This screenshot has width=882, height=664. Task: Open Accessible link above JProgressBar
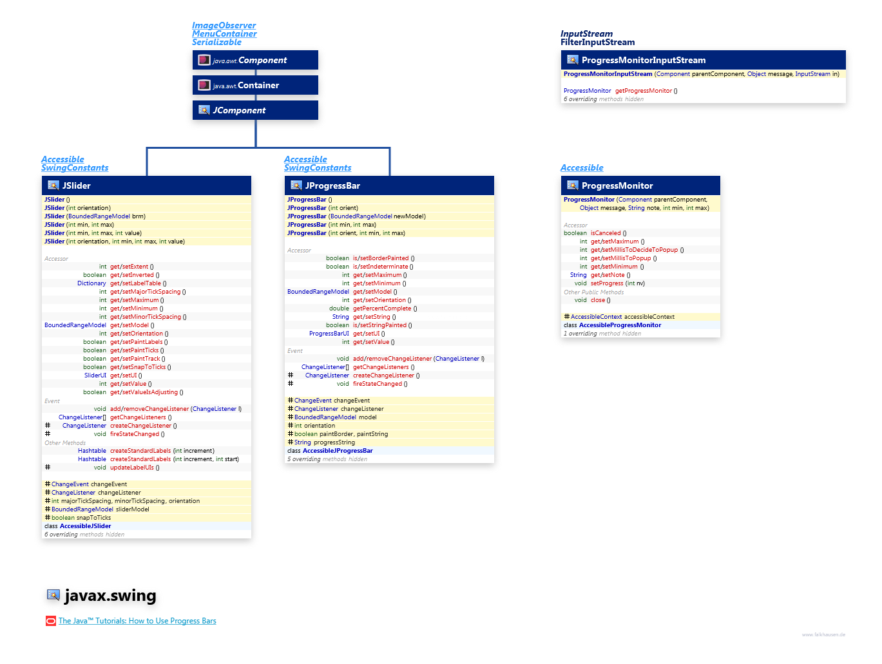(305, 160)
